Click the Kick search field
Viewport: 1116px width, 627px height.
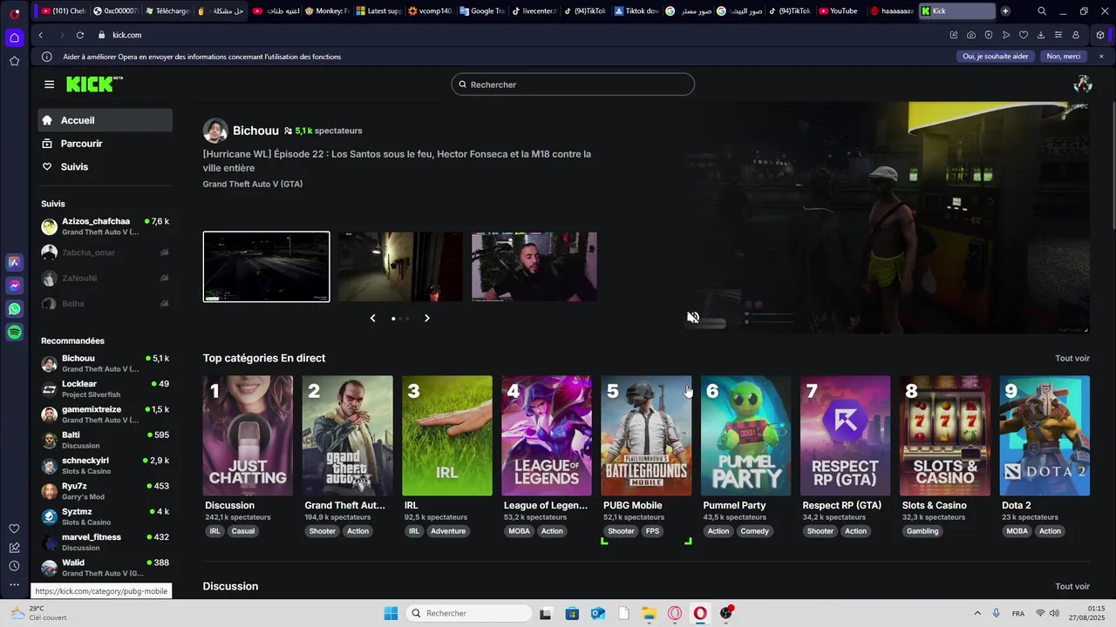pos(573,84)
